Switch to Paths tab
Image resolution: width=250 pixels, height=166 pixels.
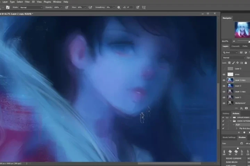tap(245, 46)
